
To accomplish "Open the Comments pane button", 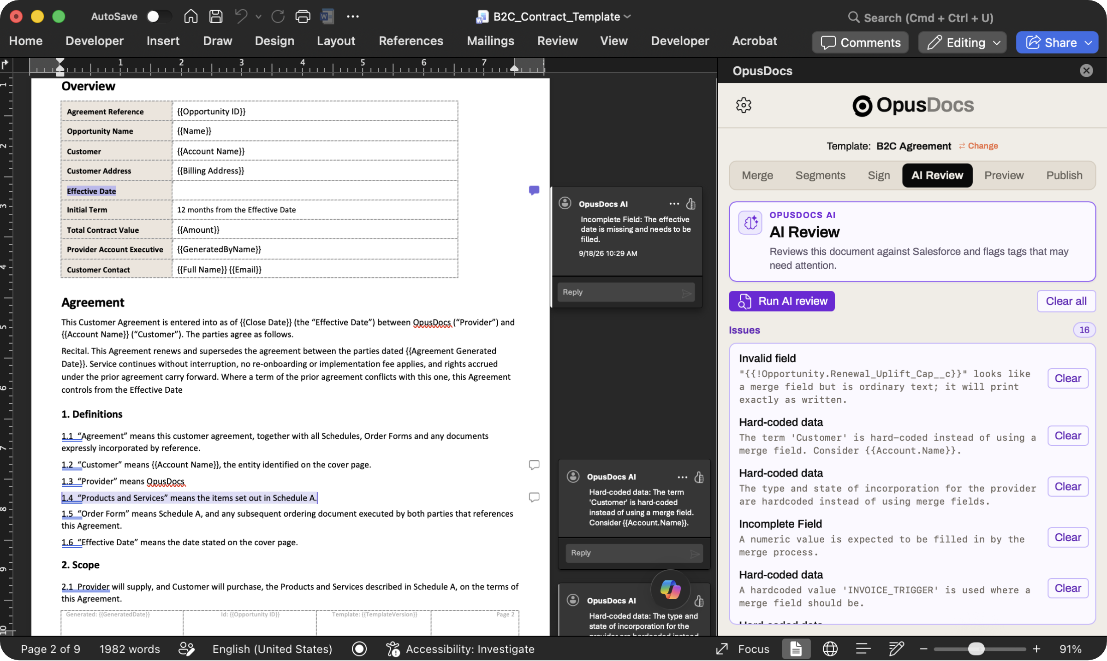I will point(860,42).
